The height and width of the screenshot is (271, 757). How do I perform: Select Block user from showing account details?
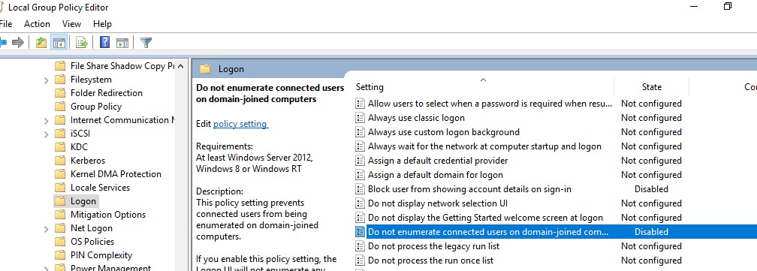point(469,189)
